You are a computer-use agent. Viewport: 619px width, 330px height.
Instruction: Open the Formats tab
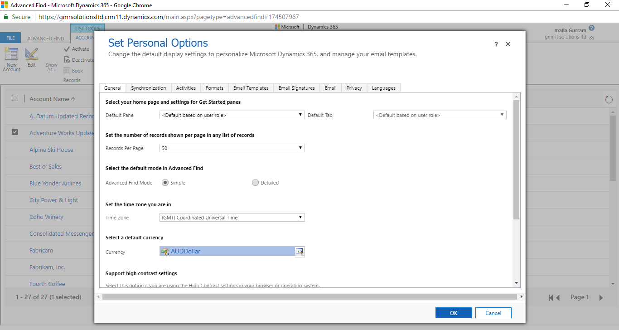tap(214, 88)
